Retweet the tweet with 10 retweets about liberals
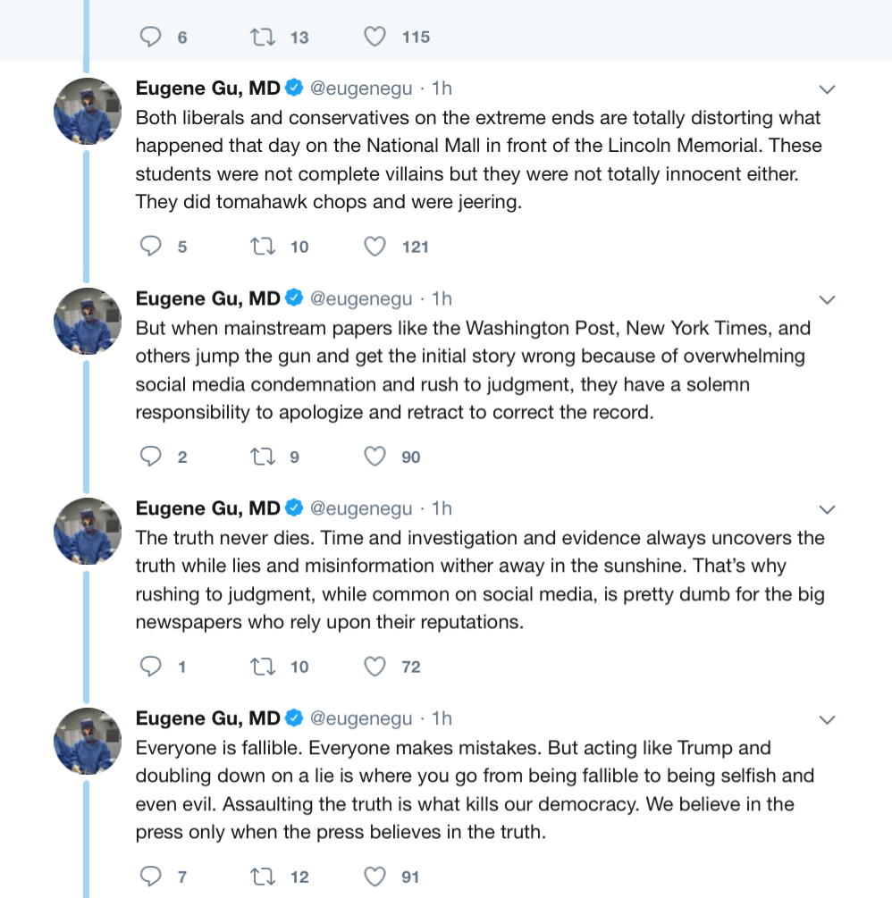 pyautogui.click(x=263, y=247)
